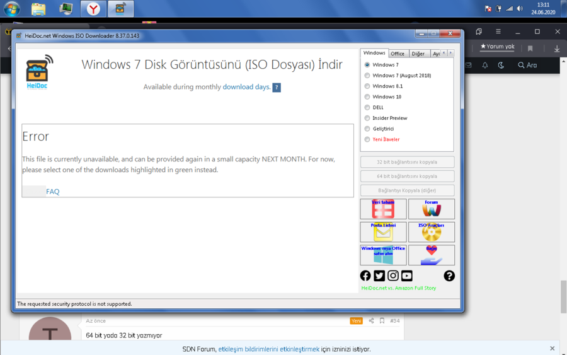The height and width of the screenshot is (355, 567).
Task: Open HeiDoc.net vs. Amazon Full Story link
Action: click(399, 288)
